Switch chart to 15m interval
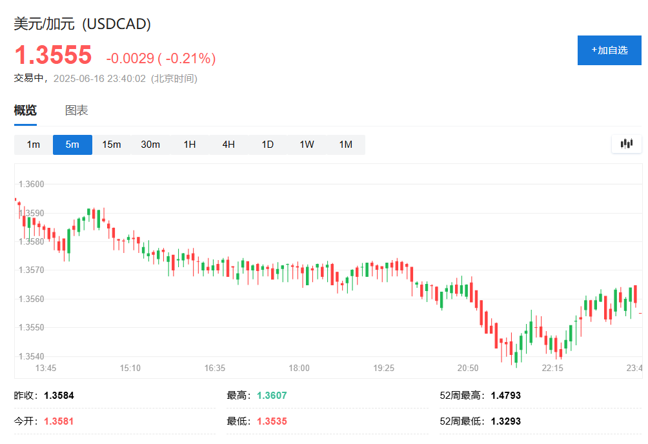This screenshot has height=444, width=648. pyautogui.click(x=112, y=145)
